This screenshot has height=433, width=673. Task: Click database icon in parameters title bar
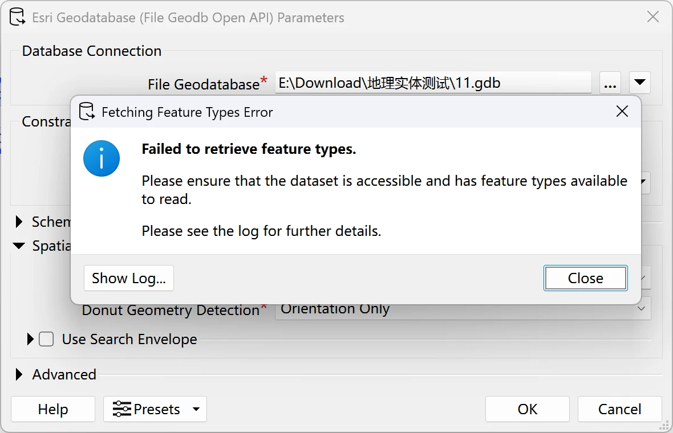[x=17, y=17]
